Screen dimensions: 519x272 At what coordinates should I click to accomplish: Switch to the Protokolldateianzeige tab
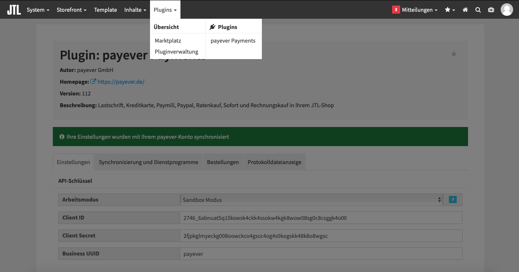[274, 162]
